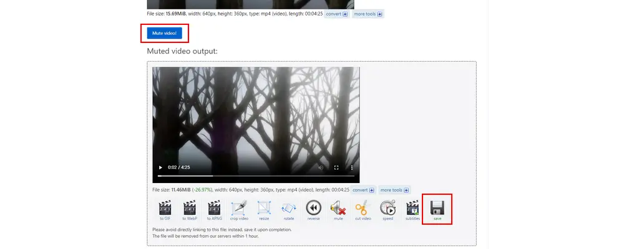Select the rotate video tool
The image size is (624, 249).
[288, 210]
